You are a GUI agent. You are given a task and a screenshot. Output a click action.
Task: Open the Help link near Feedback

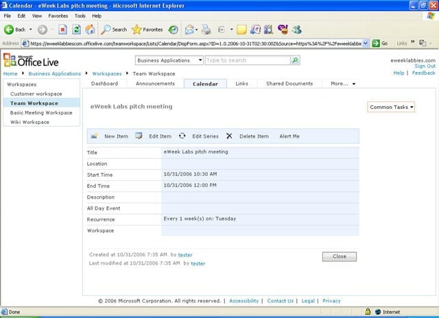coord(399,73)
